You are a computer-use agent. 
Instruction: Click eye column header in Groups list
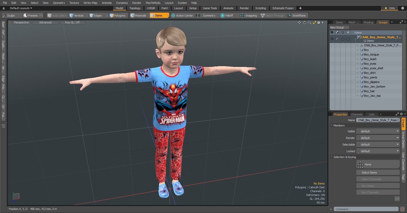[x=332, y=33]
